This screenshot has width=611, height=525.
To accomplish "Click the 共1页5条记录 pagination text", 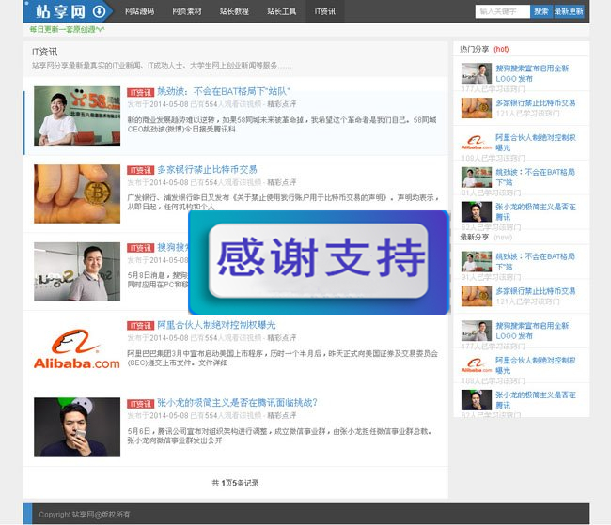I will point(235,483).
